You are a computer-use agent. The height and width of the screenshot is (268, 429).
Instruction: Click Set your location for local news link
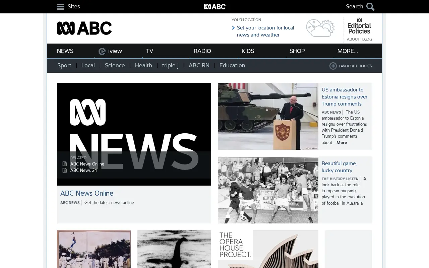(265, 31)
